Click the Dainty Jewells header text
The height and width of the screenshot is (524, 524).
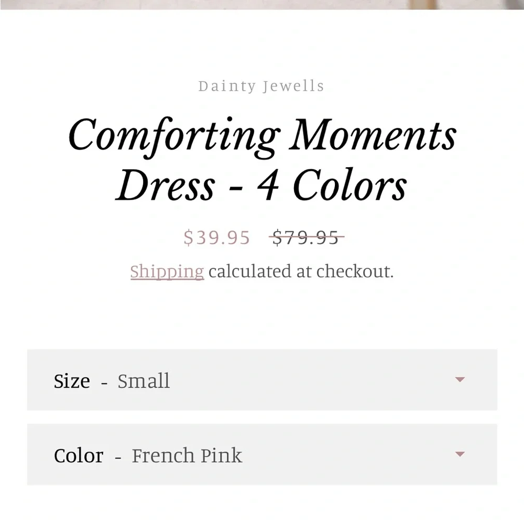click(x=261, y=85)
